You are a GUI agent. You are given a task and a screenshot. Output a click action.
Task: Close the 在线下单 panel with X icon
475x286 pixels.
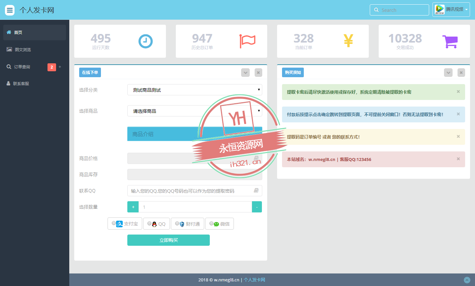click(258, 73)
